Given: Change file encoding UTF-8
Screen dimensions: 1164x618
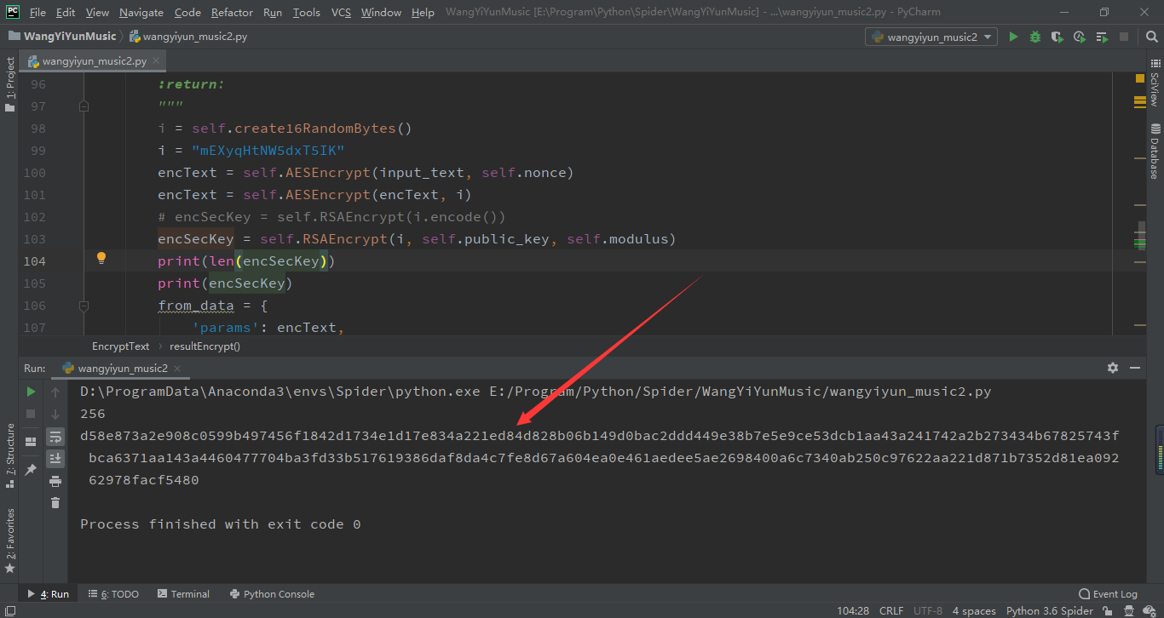Looking at the screenshot, I should tap(928, 610).
